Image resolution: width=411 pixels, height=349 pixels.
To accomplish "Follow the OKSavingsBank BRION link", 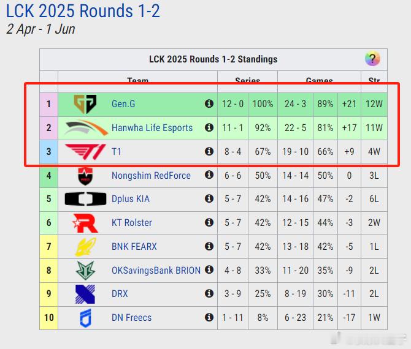I will tap(156, 270).
